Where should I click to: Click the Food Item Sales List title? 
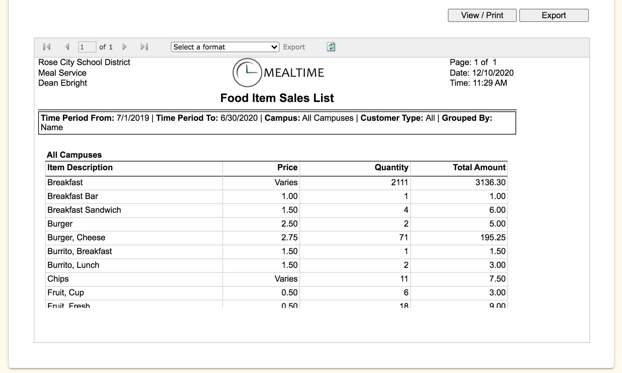[x=277, y=98]
